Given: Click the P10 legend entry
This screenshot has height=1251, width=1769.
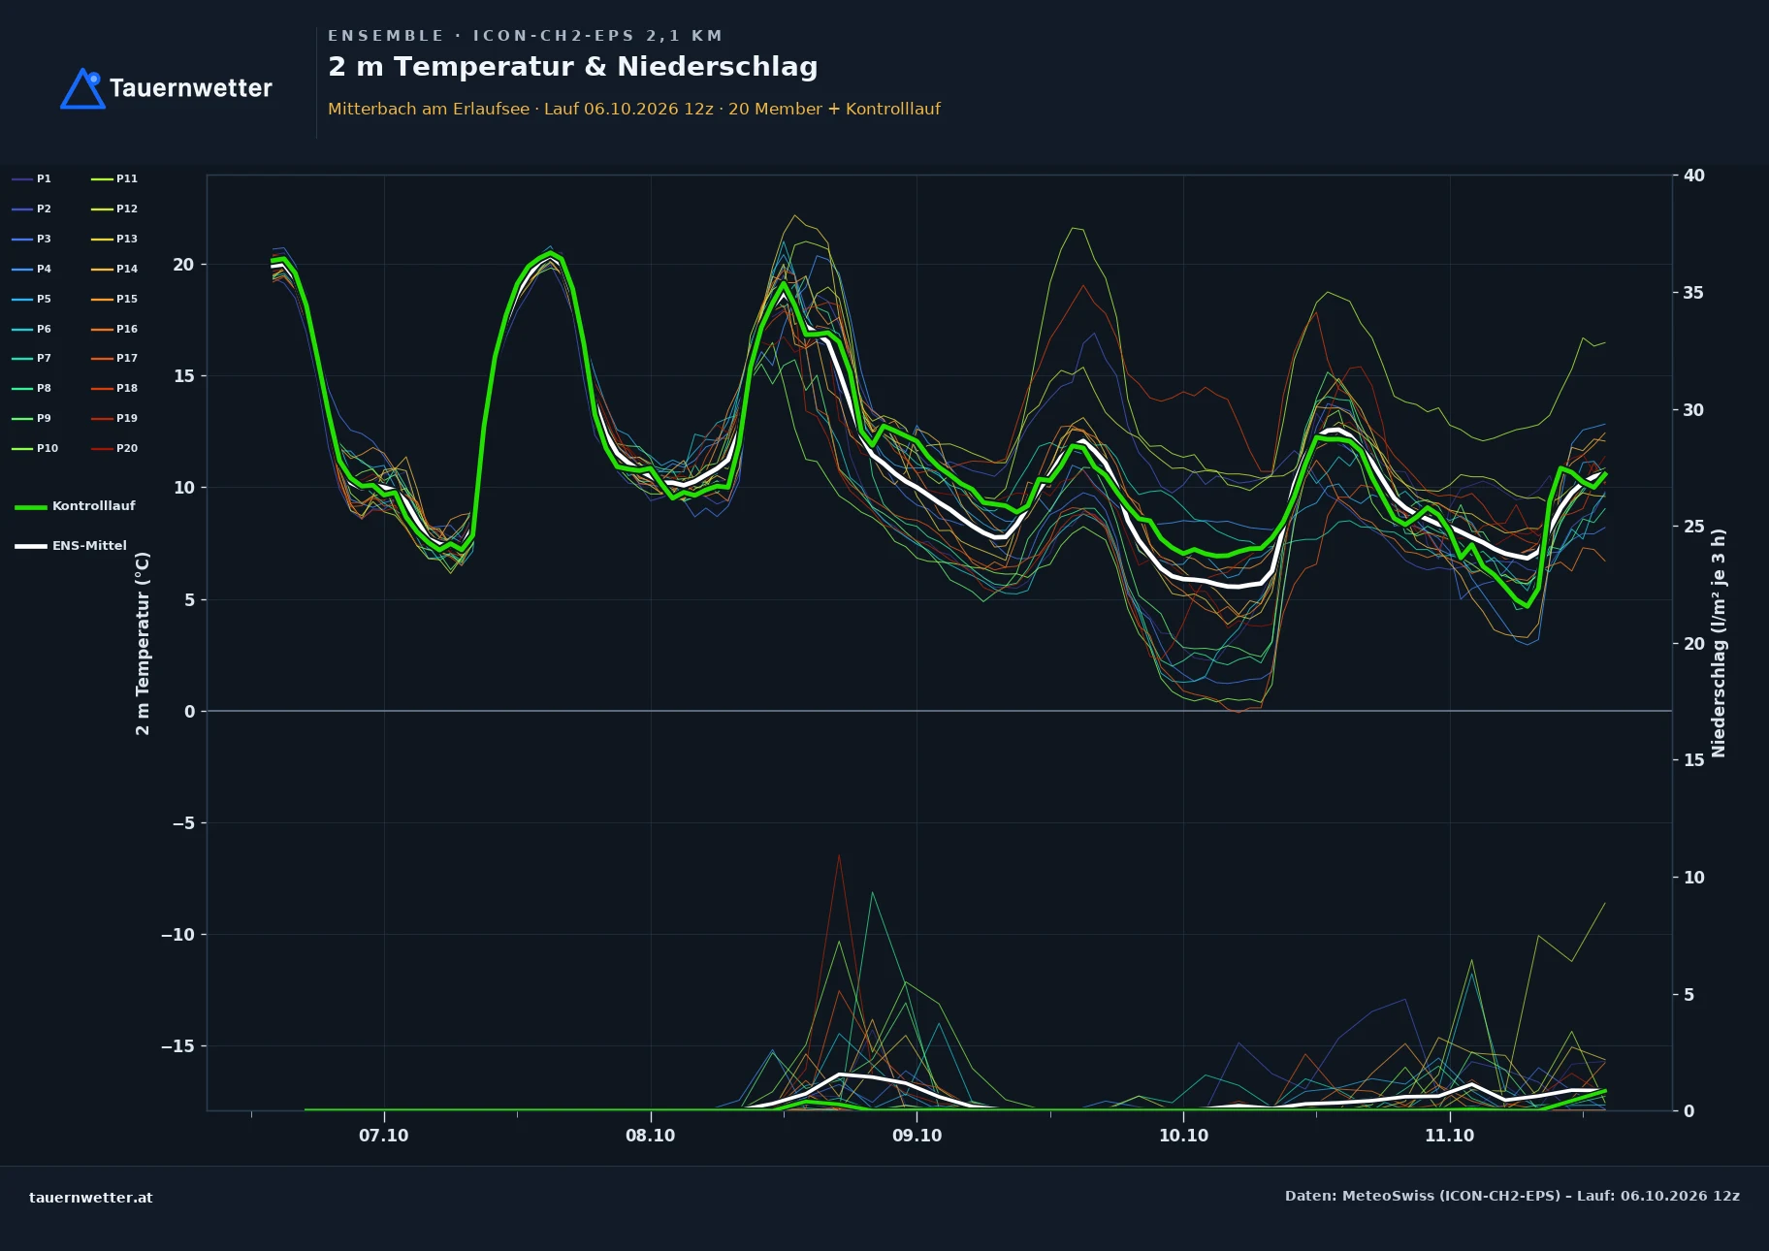Looking at the screenshot, I should point(35,448).
